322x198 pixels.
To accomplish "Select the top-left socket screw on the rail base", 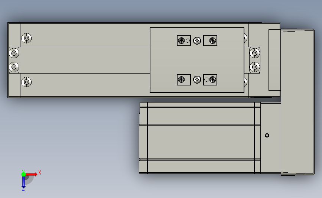I will (26, 38).
